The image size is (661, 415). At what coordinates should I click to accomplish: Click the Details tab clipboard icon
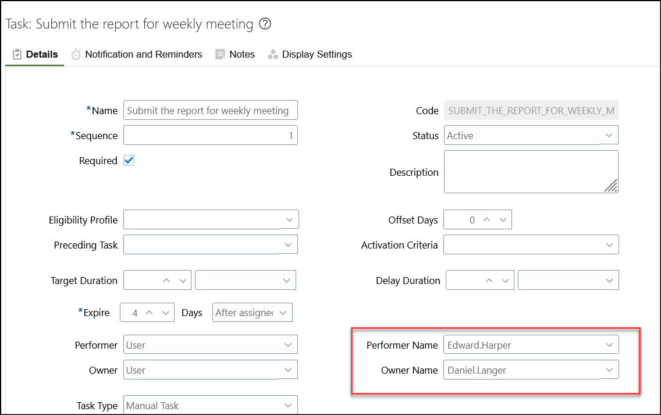pyautogui.click(x=16, y=54)
